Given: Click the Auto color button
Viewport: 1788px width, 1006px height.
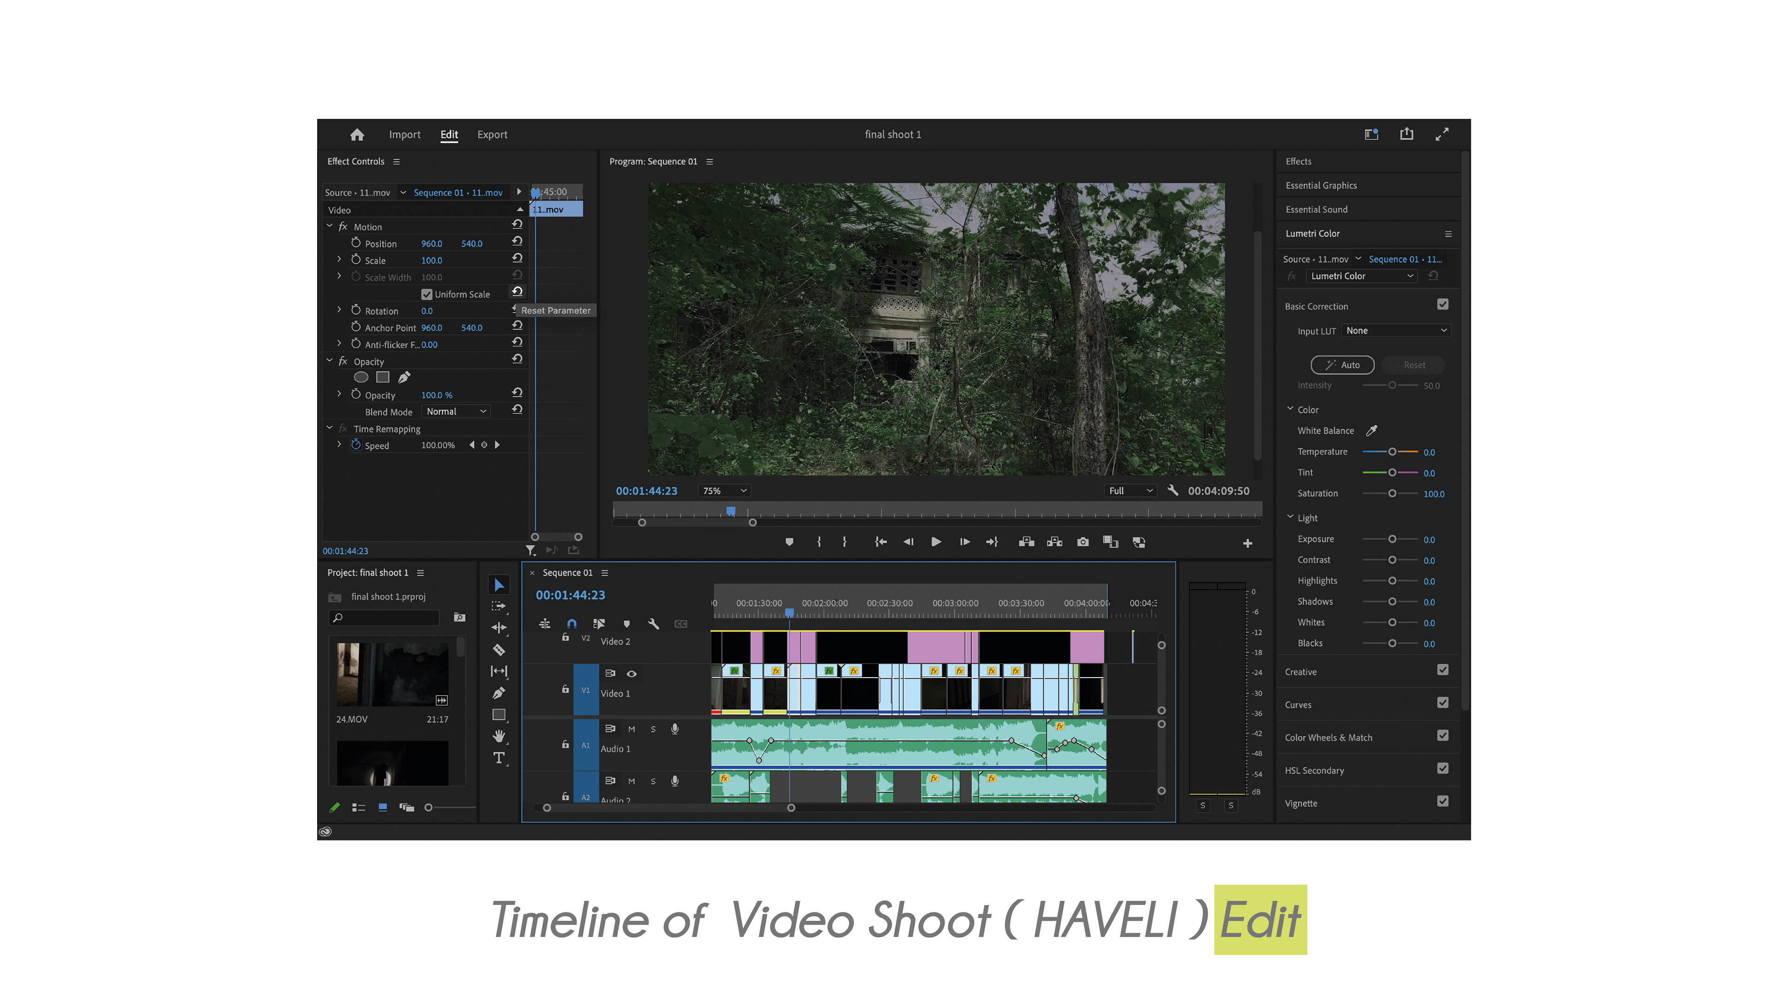Looking at the screenshot, I should (1341, 365).
